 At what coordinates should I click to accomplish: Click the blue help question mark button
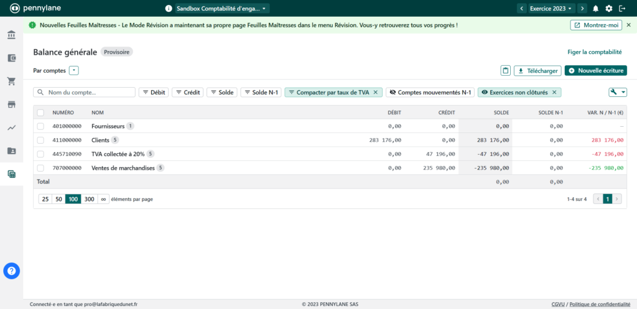click(x=12, y=270)
